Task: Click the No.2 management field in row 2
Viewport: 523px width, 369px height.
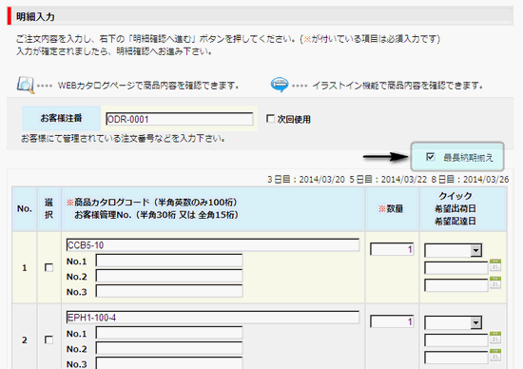Action: tap(169, 348)
